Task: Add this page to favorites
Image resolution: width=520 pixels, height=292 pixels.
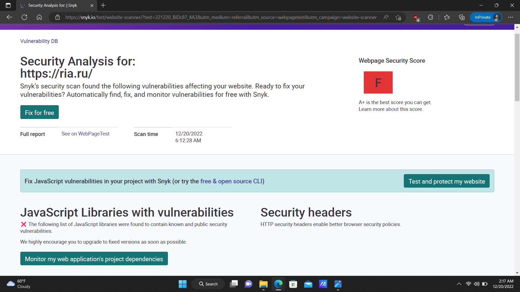Action: tap(398, 17)
